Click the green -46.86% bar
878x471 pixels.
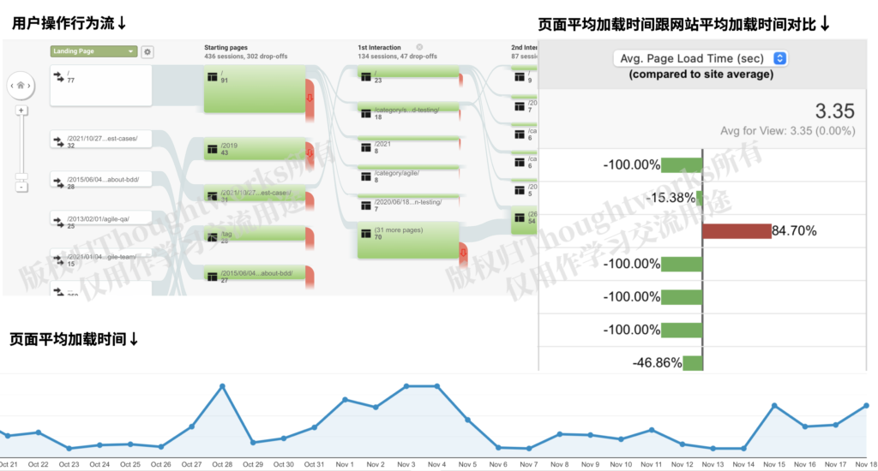coord(693,363)
